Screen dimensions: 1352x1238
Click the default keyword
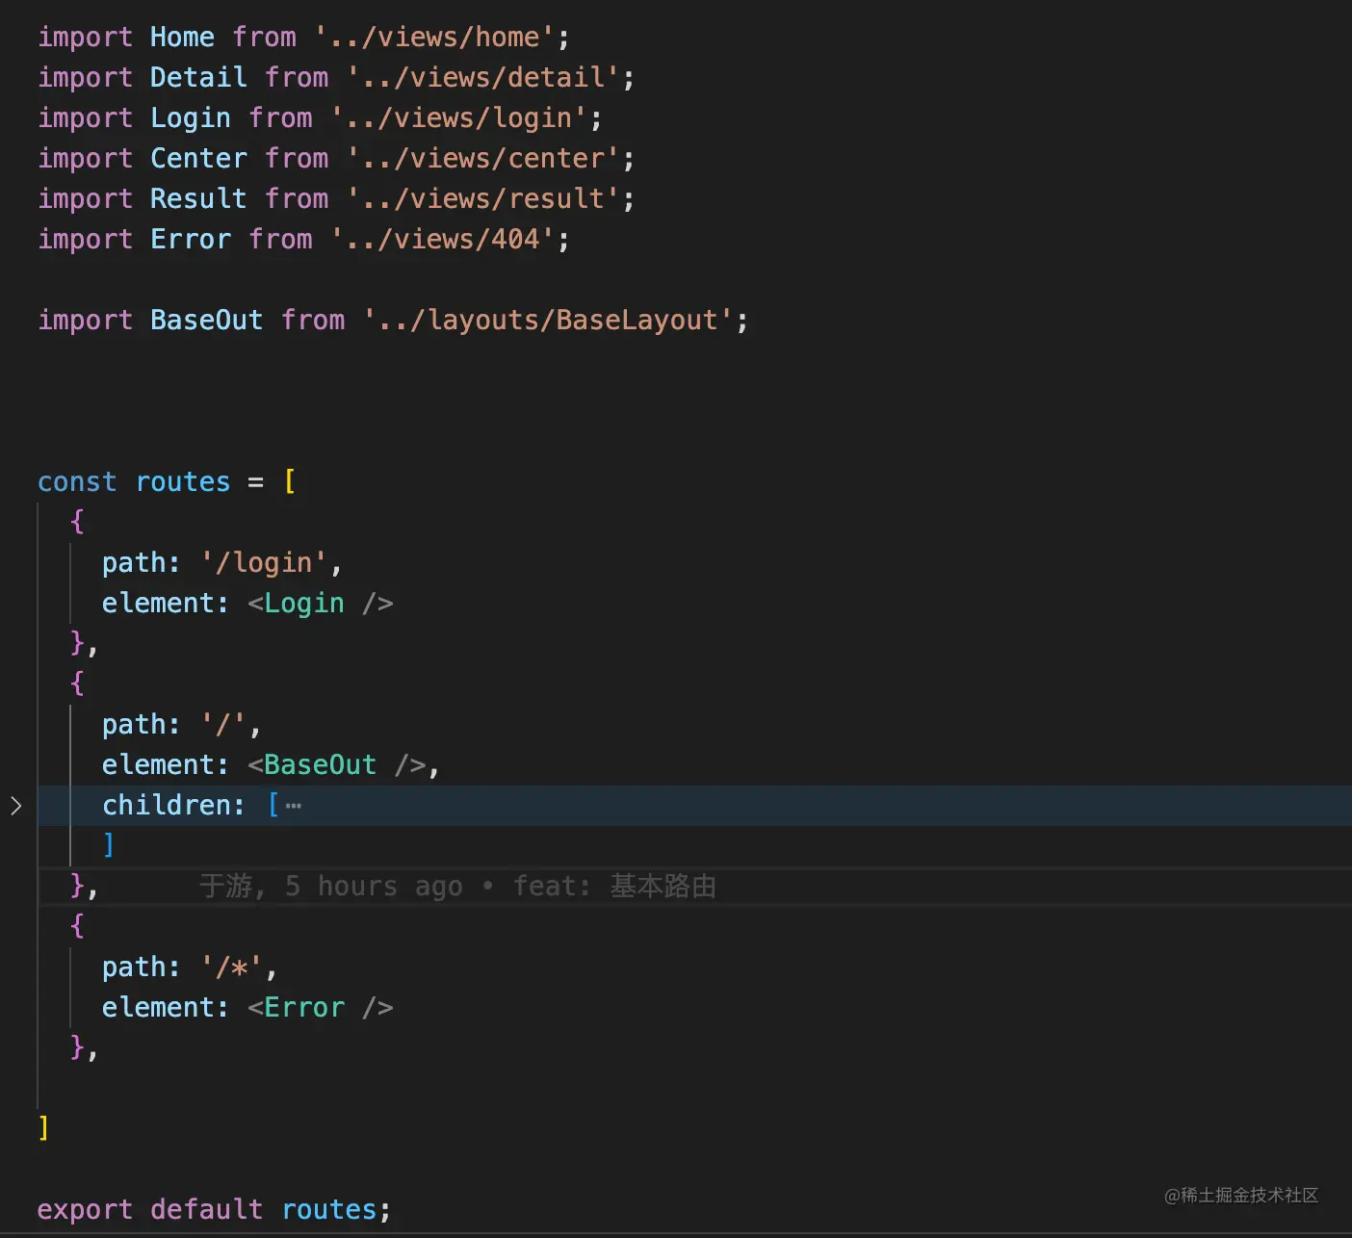coord(206,1210)
